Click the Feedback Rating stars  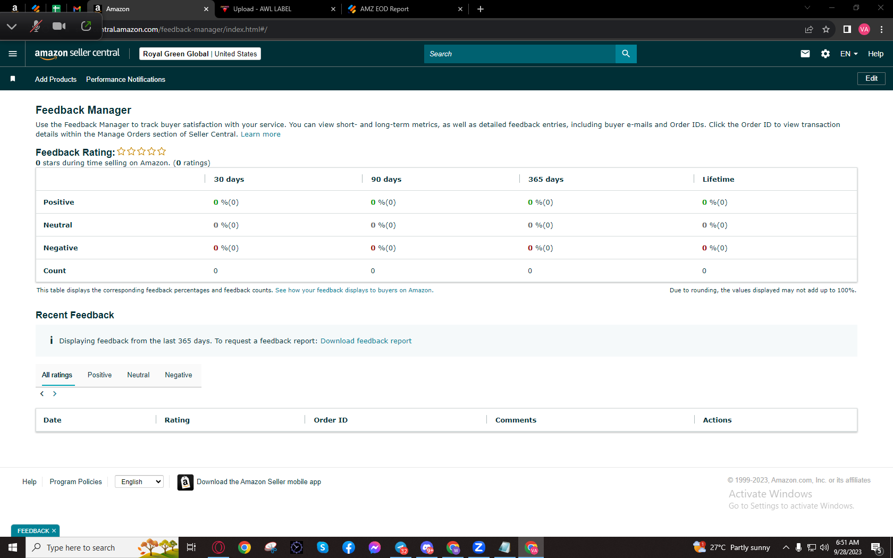point(141,151)
